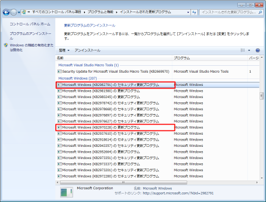Sort by プログラム column header
The width and height of the screenshot is (266, 202).
210,58
